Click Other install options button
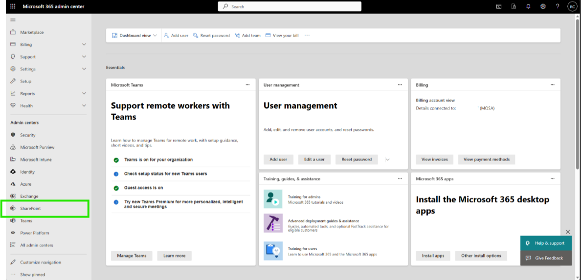This screenshot has height=280, width=581. point(481,256)
